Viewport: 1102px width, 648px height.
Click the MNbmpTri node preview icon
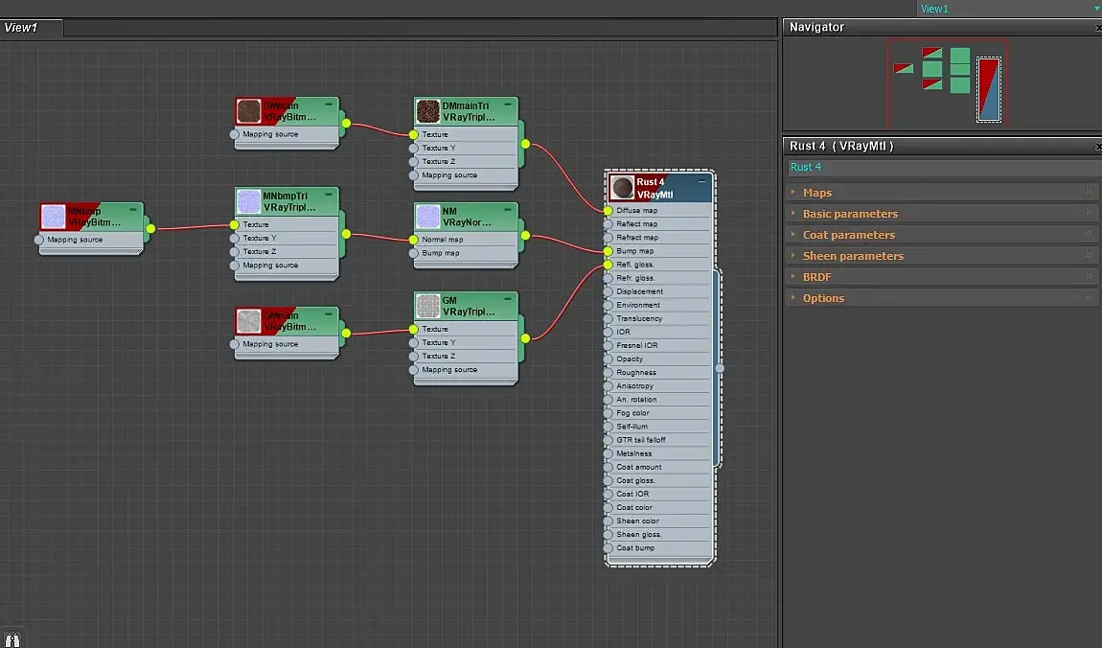pyautogui.click(x=248, y=201)
